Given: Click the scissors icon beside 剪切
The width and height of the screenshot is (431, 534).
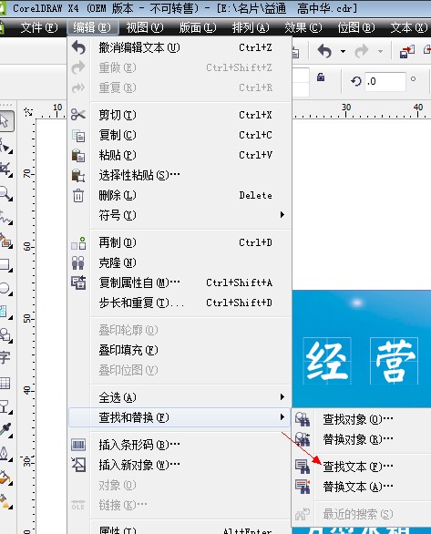Looking at the screenshot, I should point(78,115).
